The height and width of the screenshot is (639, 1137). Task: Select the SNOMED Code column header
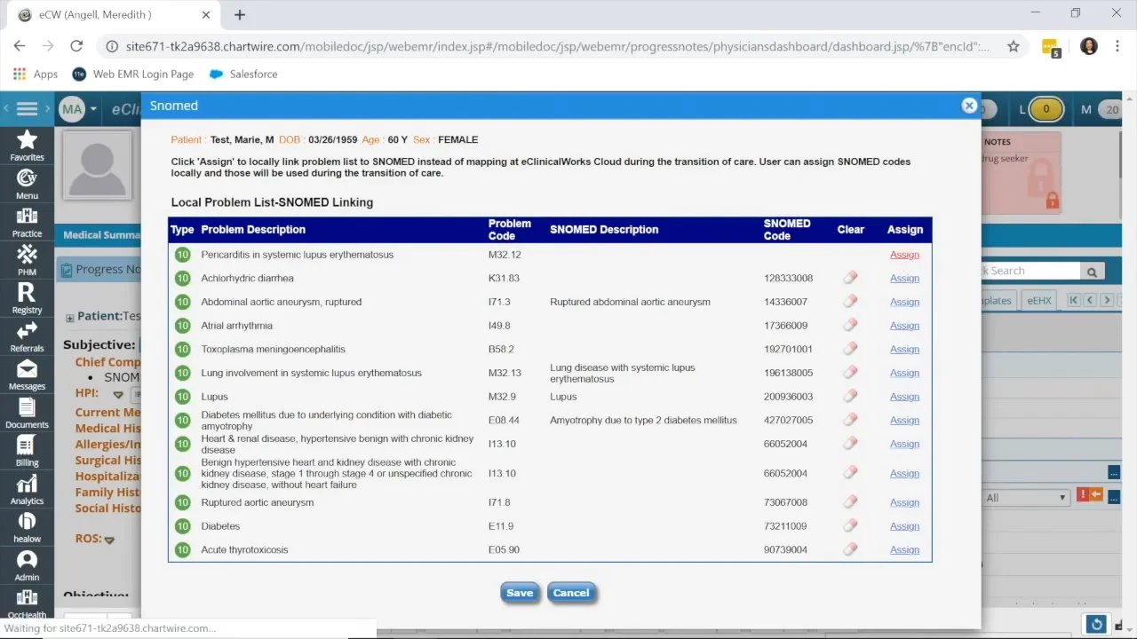(787, 230)
